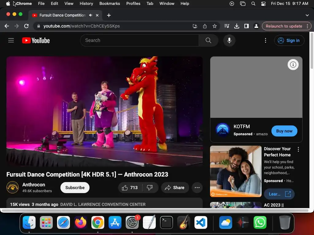Open the YouTube guide hamburger menu
The height and width of the screenshot is (235, 314).
11,40
